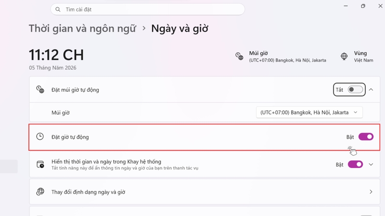
Task: Go back to Thời gian và ngôn ngữ
Action: [82, 28]
